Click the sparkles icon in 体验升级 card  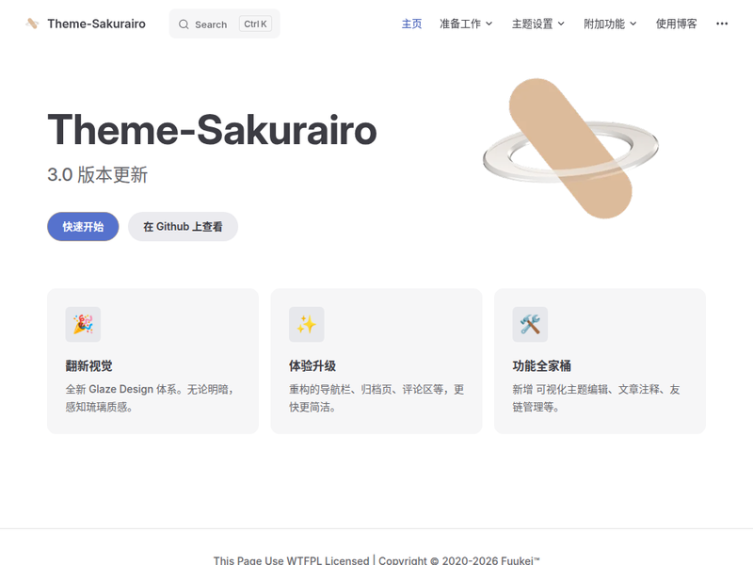[307, 324]
